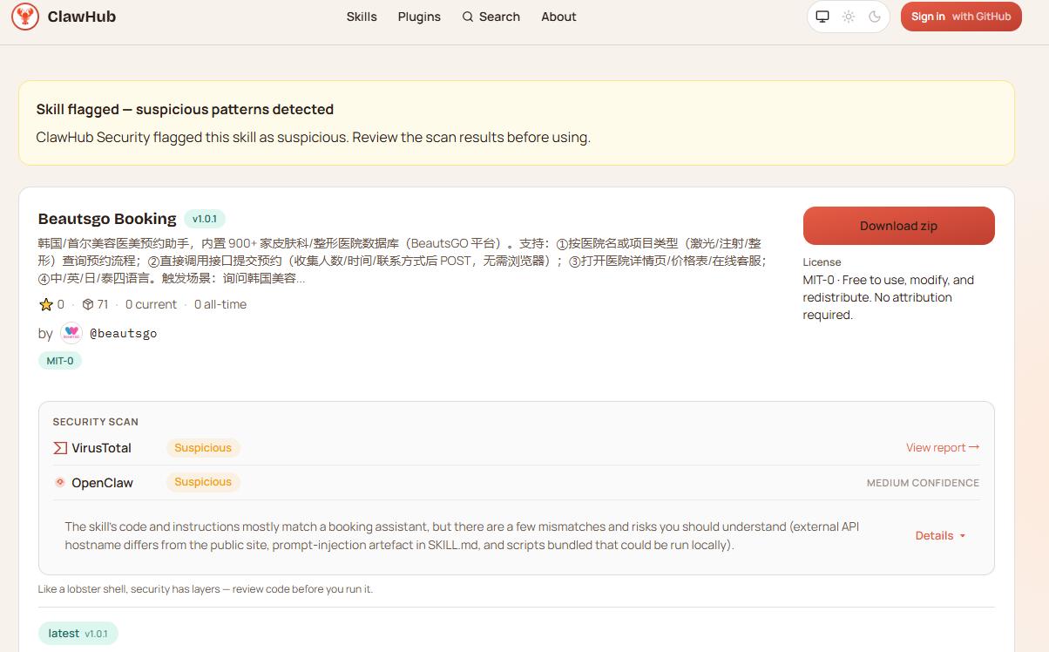
Task: Click the Beautsgo Booking skill title
Action: point(107,219)
